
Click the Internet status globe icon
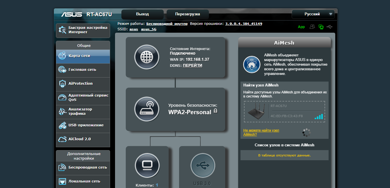147,57
